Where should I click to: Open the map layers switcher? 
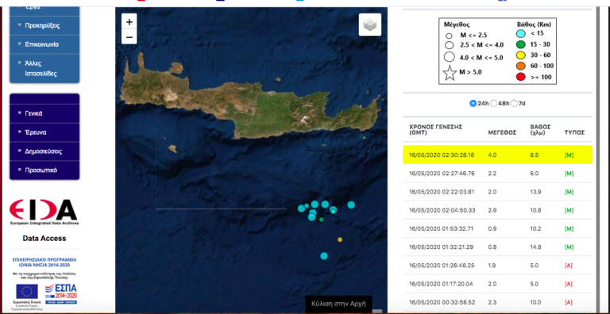370,25
